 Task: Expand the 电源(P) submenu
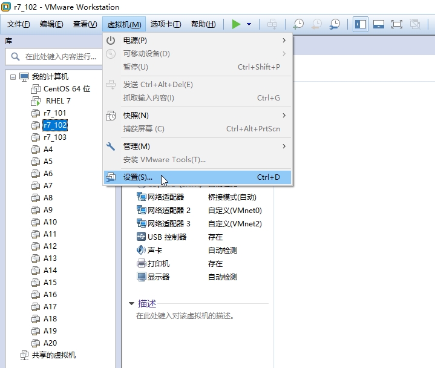197,41
